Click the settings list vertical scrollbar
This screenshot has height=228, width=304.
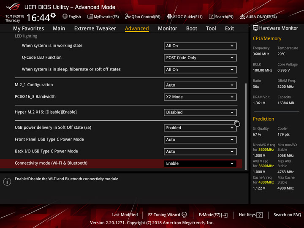tap(246, 126)
